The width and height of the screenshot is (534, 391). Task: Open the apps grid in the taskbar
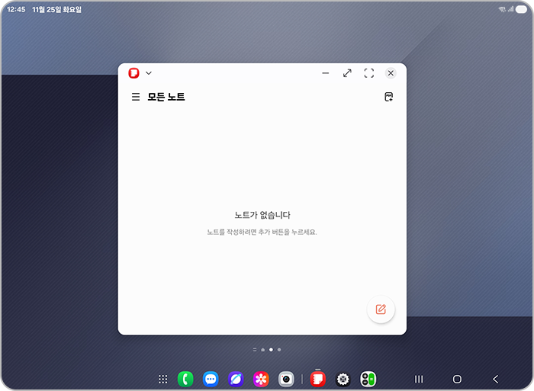(x=162, y=379)
